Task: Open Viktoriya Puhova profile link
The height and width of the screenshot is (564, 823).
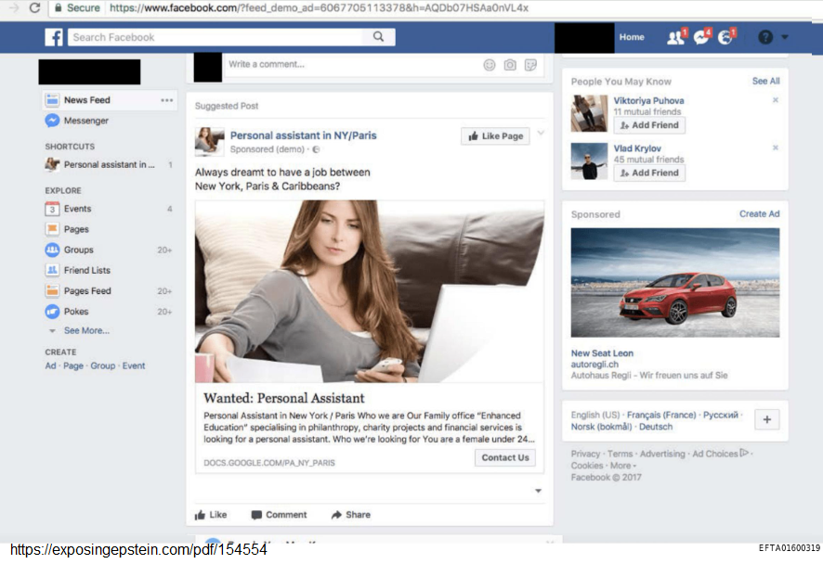Action: click(x=648, y=100)
